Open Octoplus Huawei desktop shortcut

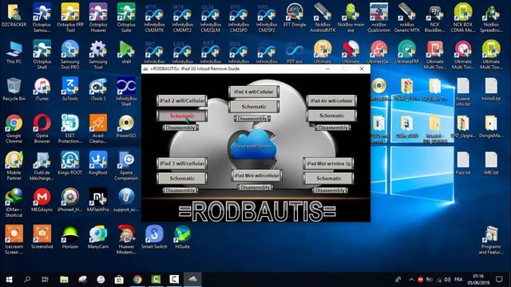(98, 17)
